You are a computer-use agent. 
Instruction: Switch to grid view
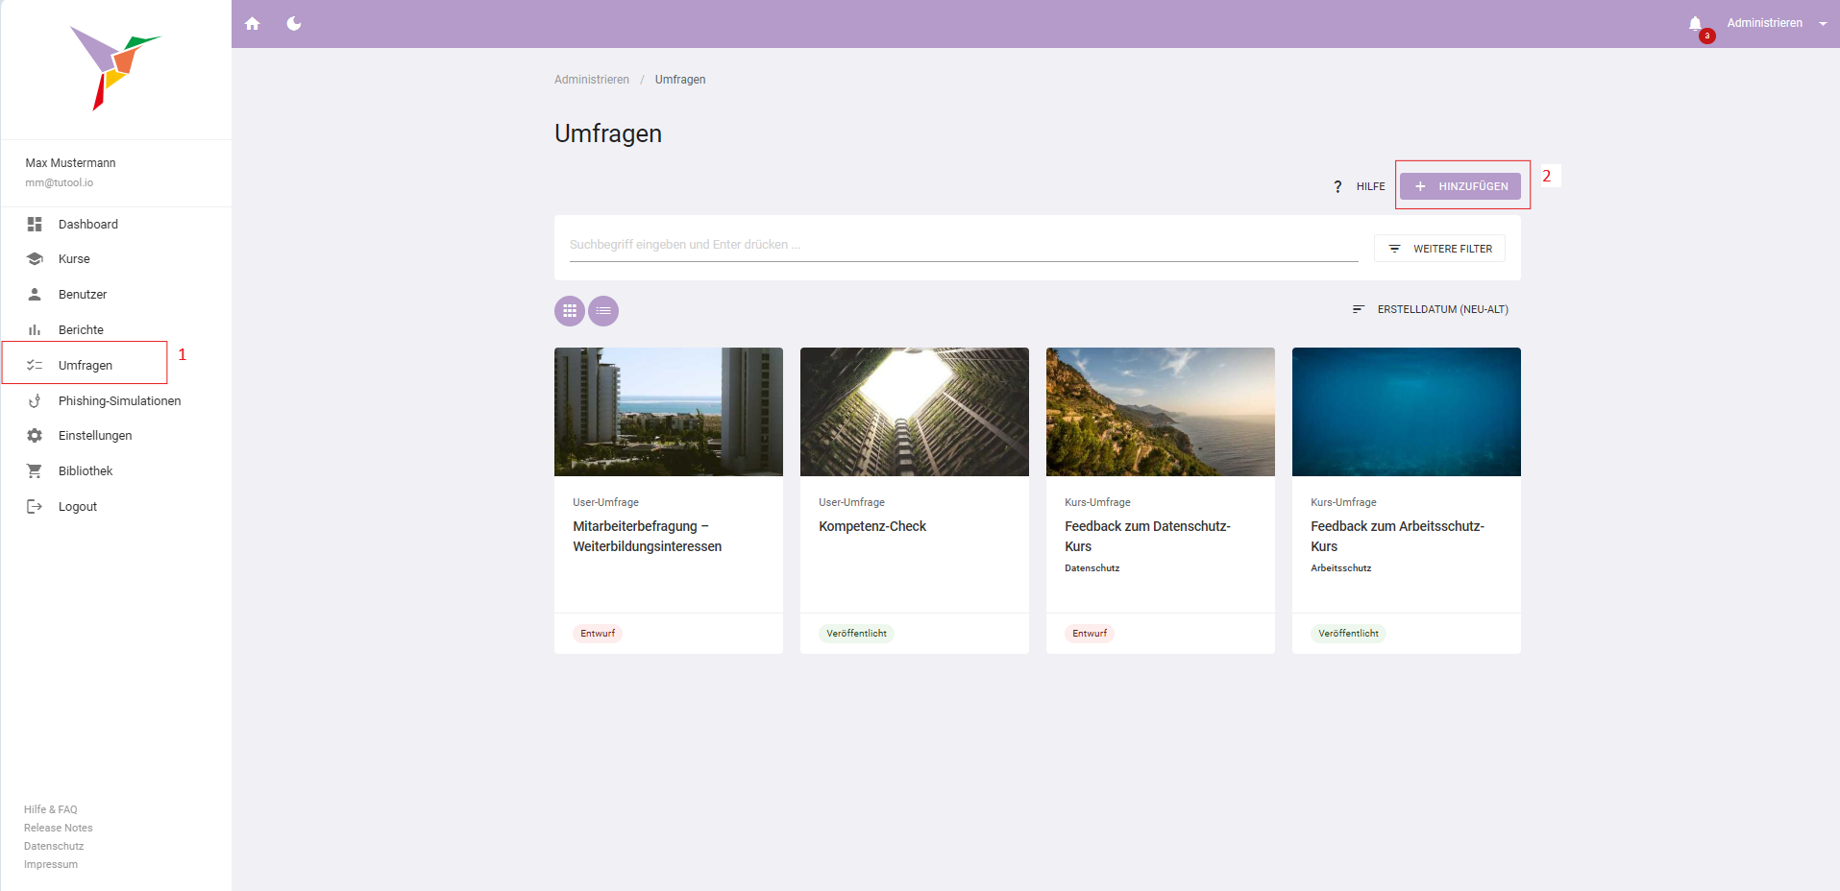(570, 311)
